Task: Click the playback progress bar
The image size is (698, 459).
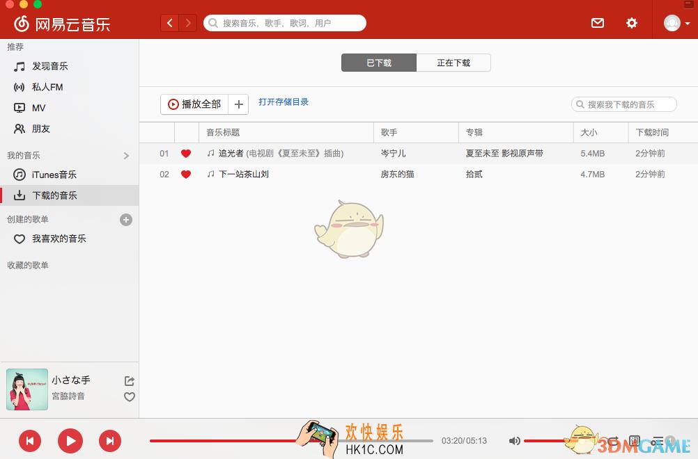Action: click(291, 441)
